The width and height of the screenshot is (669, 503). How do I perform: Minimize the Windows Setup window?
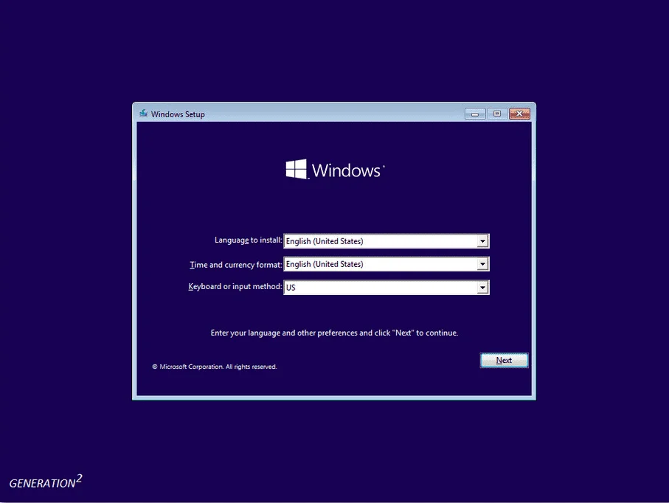tap(475, 114)
